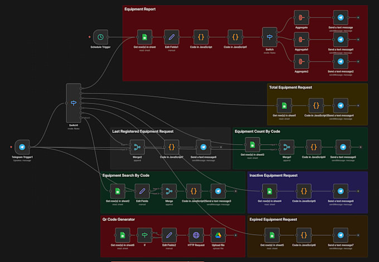The image size is (379, 262).
Task: Select the Schedule Trigger node
Action: point(100,37)
